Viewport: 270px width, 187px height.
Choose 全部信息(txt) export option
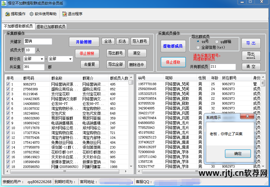tap(198, 46)
